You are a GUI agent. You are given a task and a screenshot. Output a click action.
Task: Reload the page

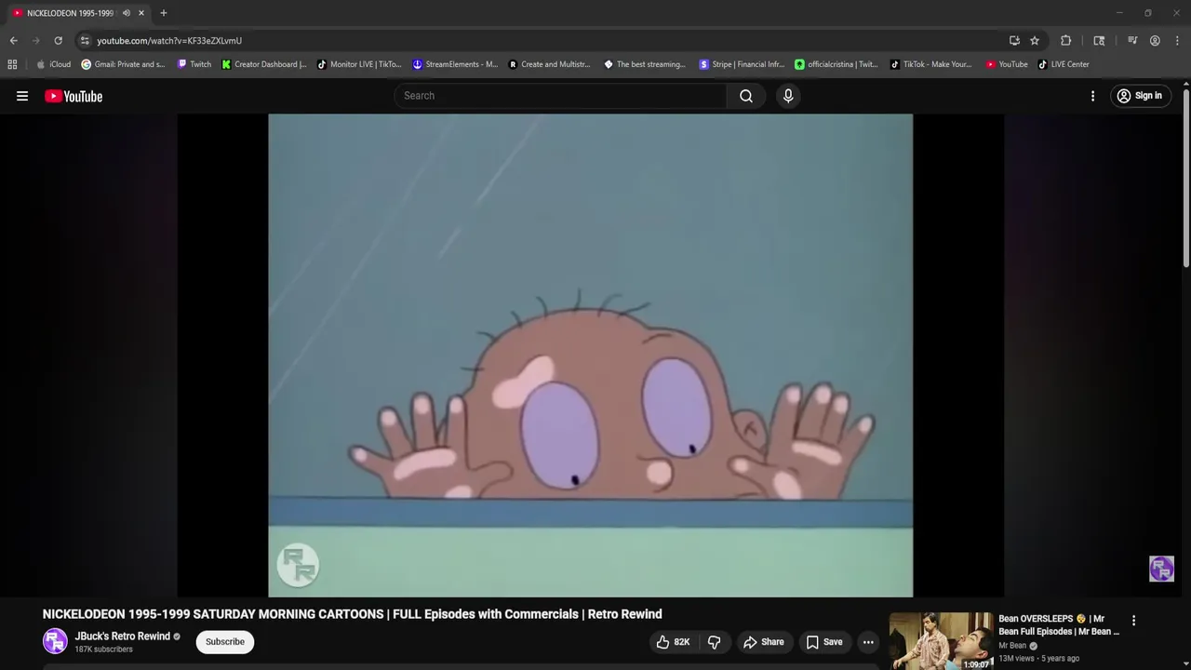(x=58, y=41)
